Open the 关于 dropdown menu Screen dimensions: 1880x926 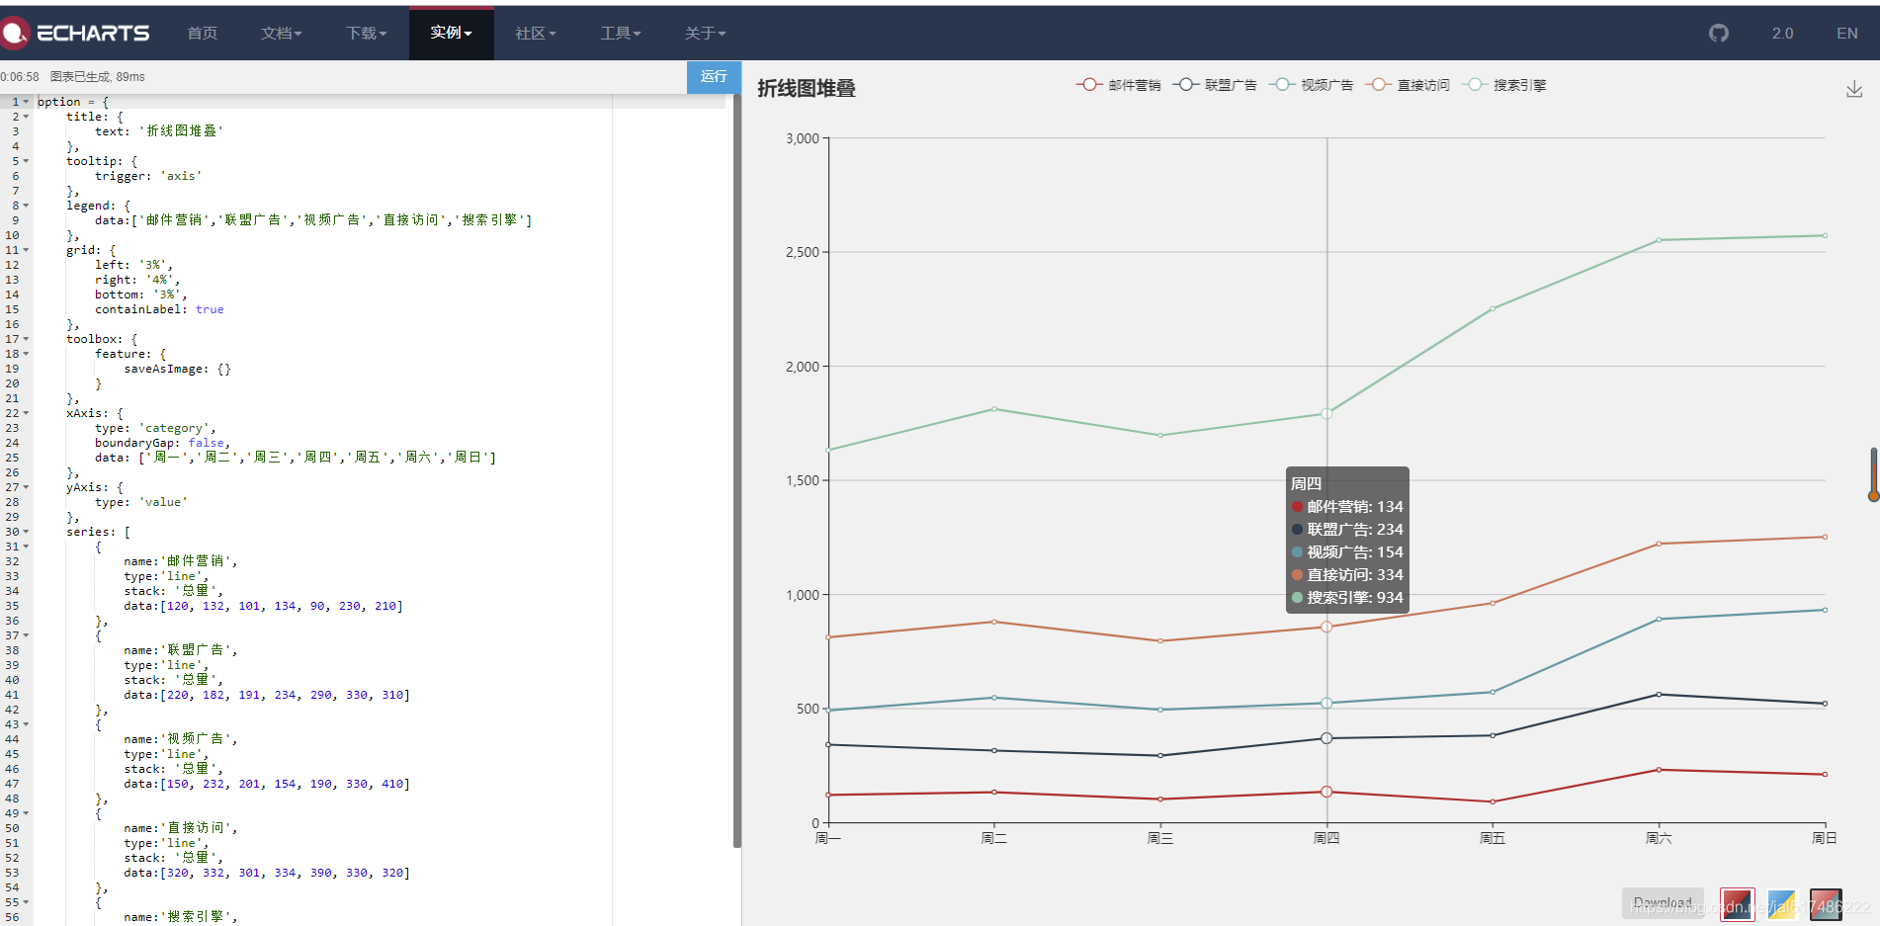705,33
